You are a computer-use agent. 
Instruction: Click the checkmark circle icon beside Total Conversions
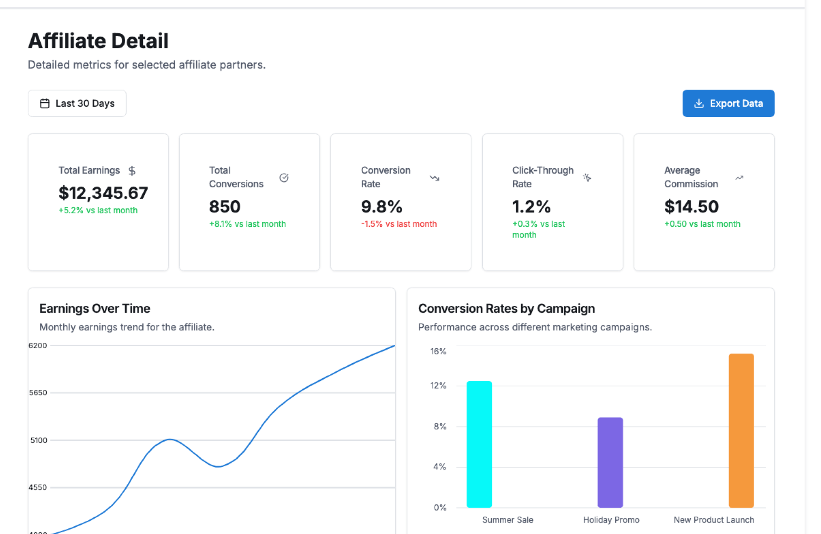click(x=284, y=178)
